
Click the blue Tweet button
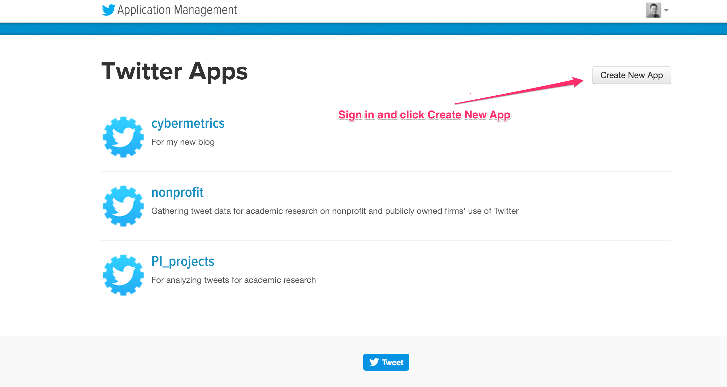coord(386,362)
